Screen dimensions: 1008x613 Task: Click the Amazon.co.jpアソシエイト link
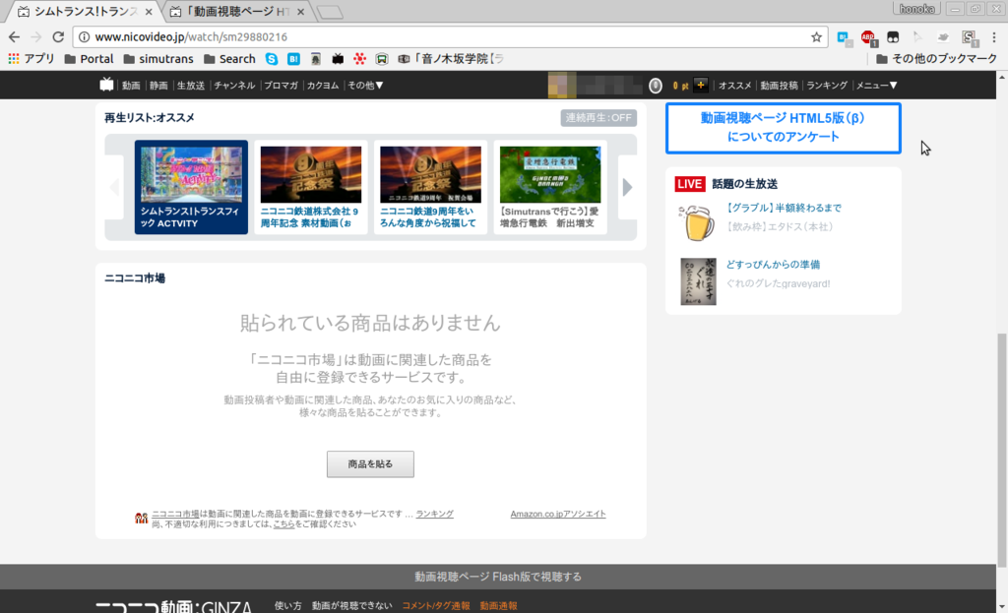558,514
